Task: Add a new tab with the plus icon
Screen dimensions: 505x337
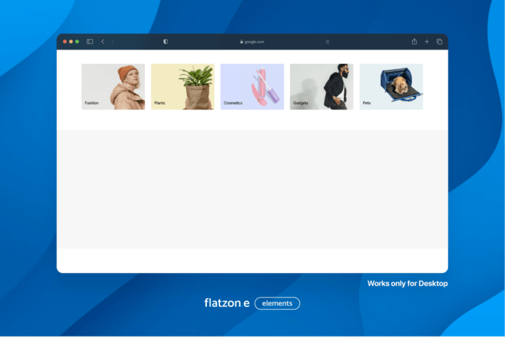Action: pos(426,42)
